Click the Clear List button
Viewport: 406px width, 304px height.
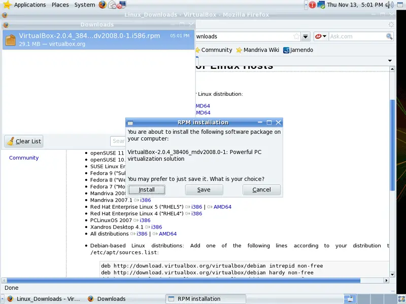[24, 141]
